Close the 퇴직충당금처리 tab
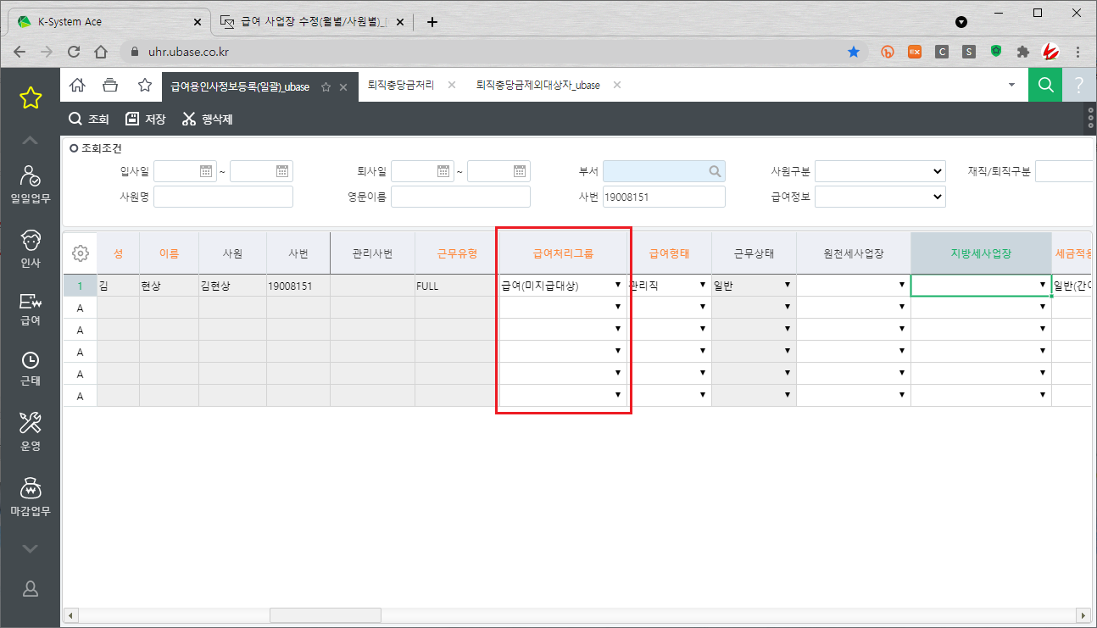 pos(452,86)
